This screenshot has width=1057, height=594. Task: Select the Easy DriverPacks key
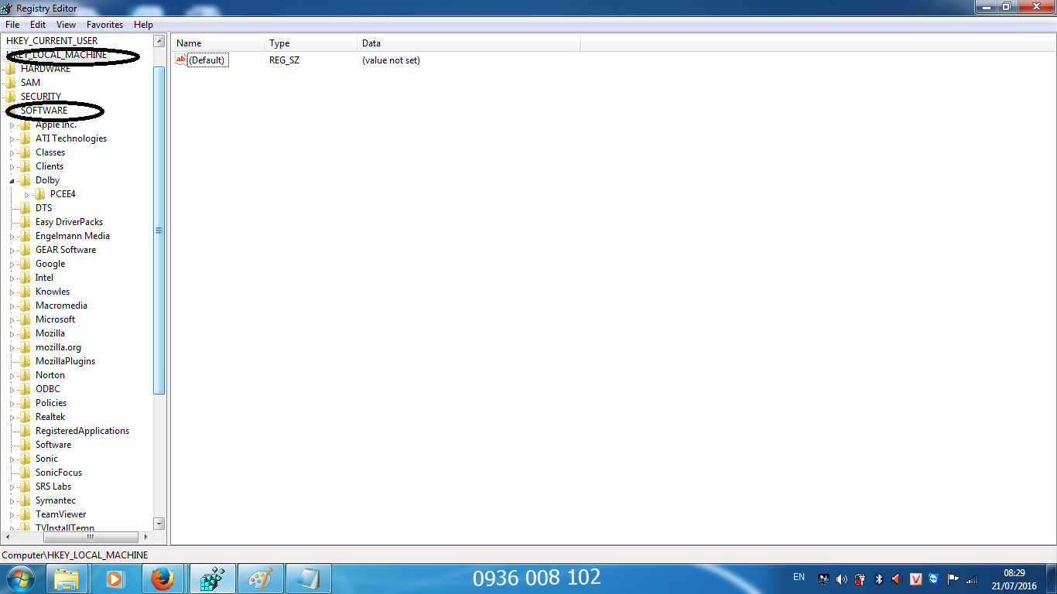tap(69, 222)
